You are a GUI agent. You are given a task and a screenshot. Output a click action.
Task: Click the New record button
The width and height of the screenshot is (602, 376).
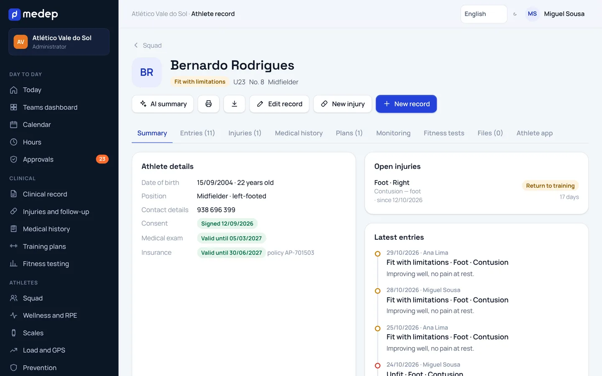406,104
